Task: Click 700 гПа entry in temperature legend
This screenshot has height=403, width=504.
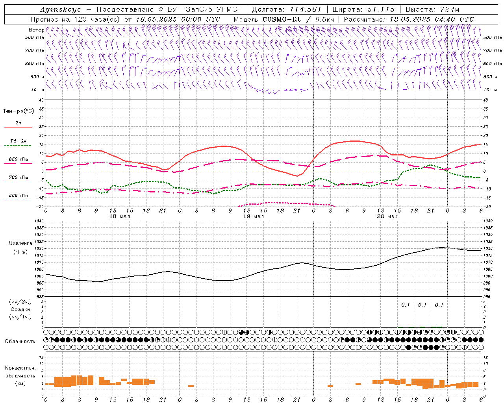Action: click(x=19, y=177)
